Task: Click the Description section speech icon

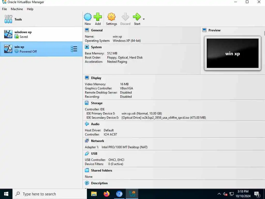Action: pos(87,183)
